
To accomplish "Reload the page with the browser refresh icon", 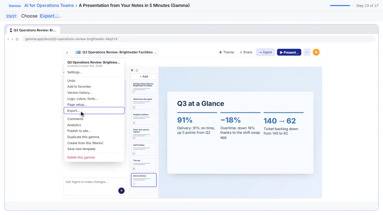I will [x=17, y=39].
